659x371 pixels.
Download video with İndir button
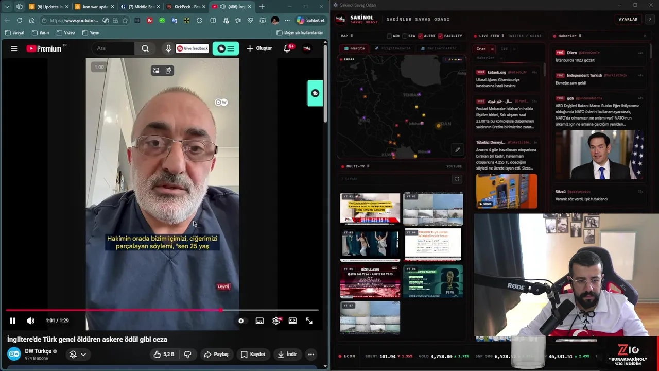coord(287,354)
